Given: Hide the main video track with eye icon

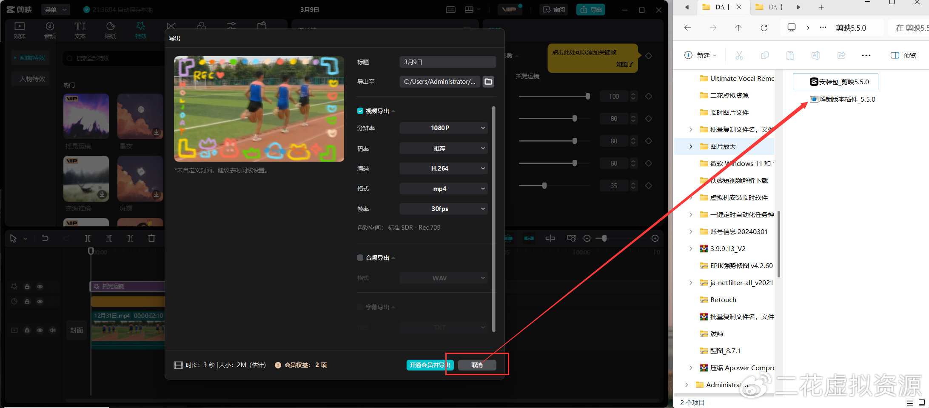Looking at the screenshot, I should [40, 330].
